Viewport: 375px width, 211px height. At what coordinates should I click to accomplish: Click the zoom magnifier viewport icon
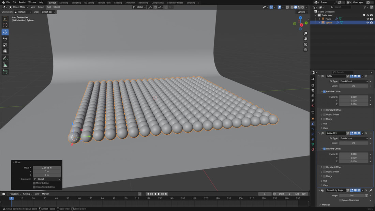pos(305,33)
